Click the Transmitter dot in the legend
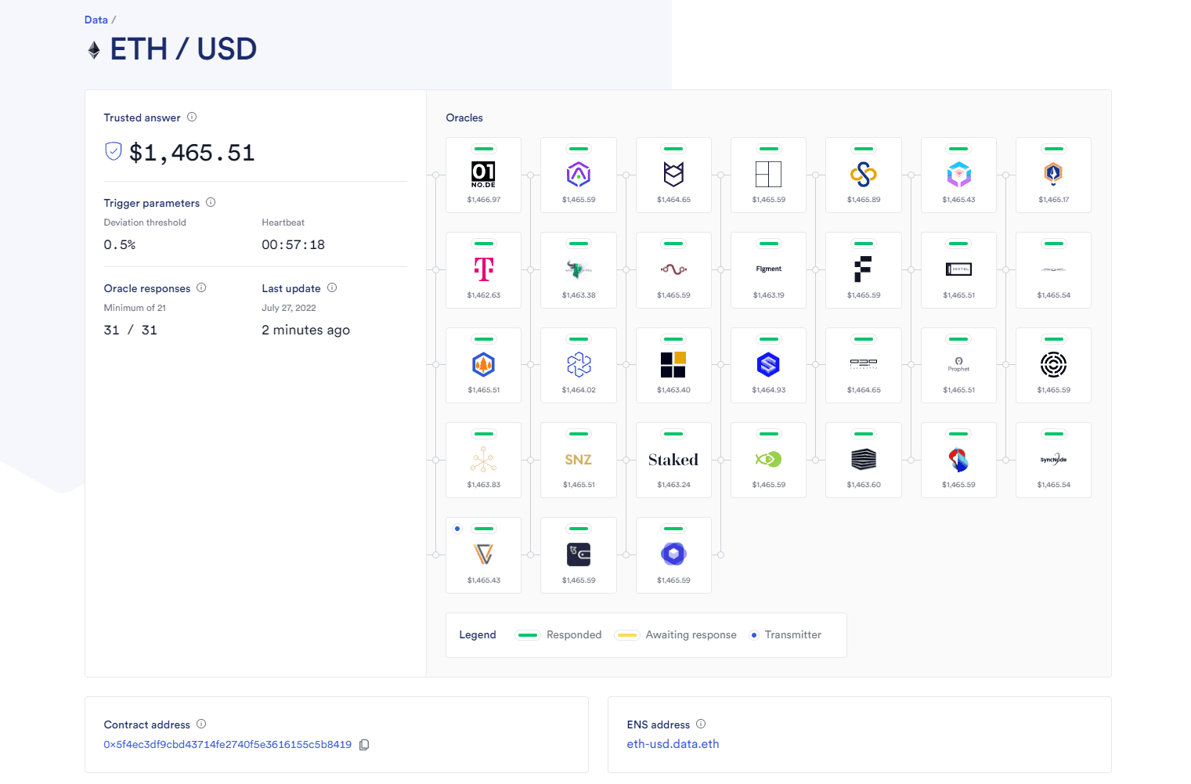 (754, 635)
